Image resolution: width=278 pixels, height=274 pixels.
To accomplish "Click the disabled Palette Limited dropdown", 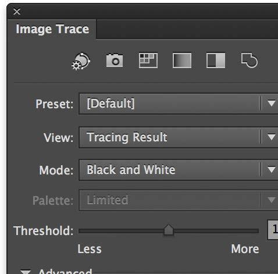I will [179, 200].
